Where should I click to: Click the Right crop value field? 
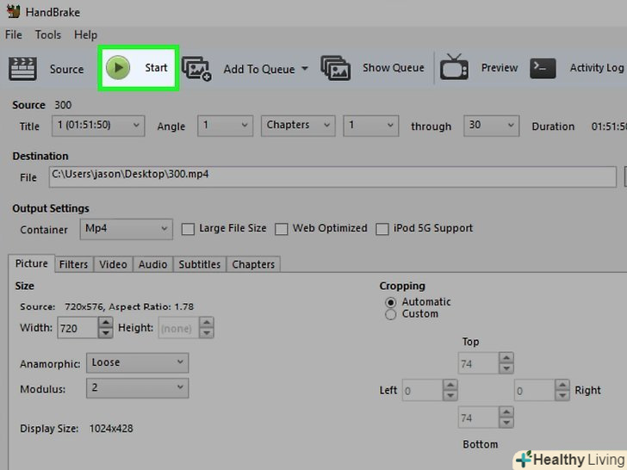point(534,391)
